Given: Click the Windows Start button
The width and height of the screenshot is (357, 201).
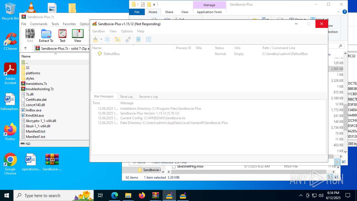Looking at the screenshot, I should [7, 195].
